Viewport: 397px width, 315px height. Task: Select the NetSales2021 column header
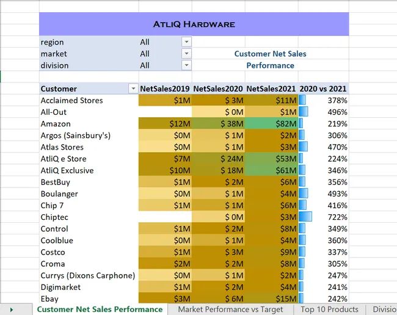coord(271,89)
